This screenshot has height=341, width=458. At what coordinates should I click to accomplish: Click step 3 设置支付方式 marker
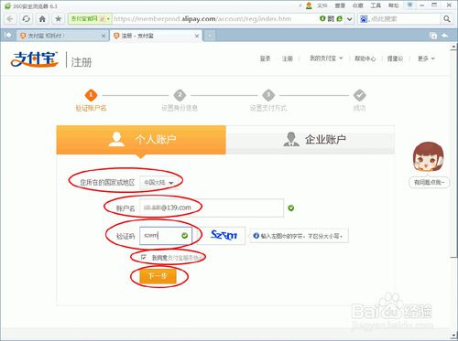tap(268, 95)
